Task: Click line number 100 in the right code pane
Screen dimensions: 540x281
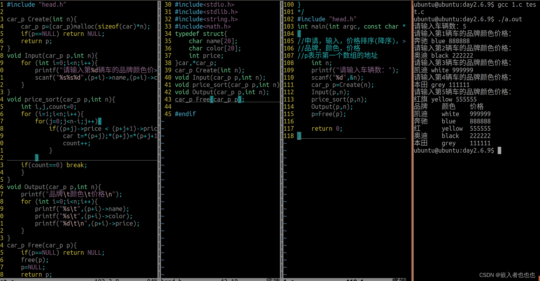Action: pos(288,4)
